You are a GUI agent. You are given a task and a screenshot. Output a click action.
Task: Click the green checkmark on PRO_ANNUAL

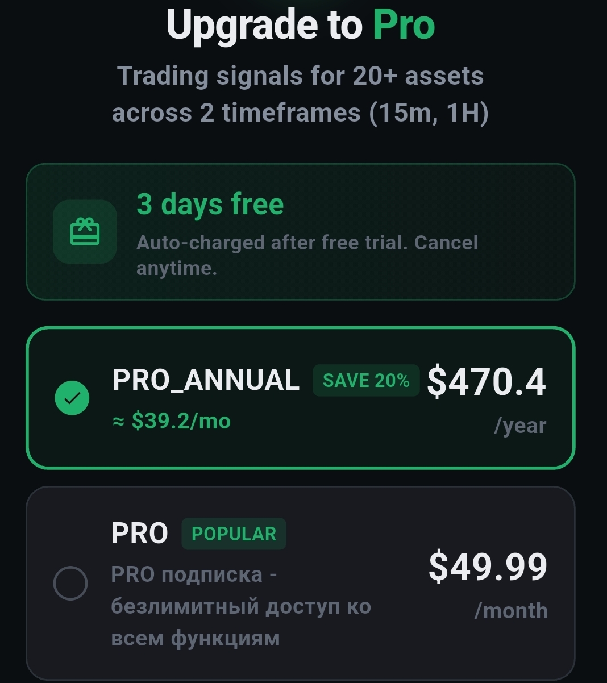tap(72, 398)
